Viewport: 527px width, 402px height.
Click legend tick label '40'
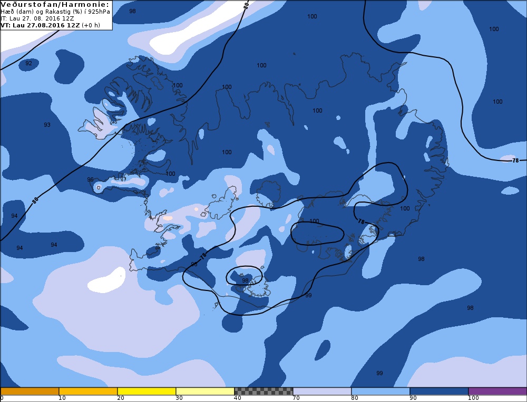click(237, 398)
